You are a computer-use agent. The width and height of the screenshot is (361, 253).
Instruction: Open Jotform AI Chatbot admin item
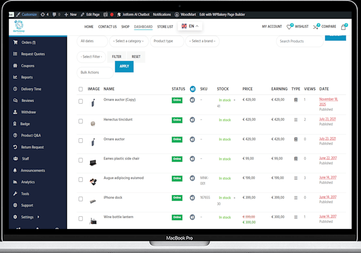(133, 14)
